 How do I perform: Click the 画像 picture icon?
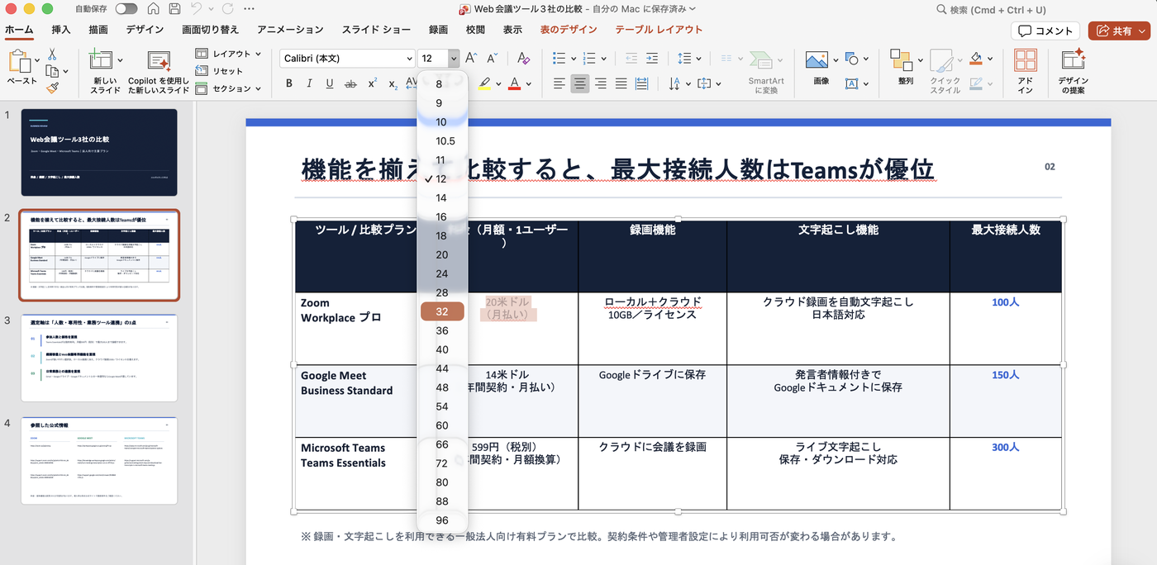click(817, 60)
